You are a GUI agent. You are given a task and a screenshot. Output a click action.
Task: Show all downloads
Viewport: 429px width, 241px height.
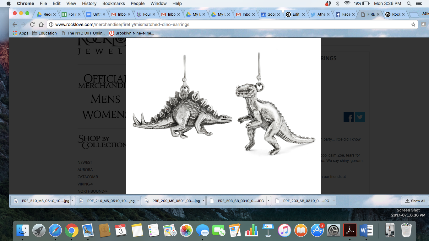(x=415, y=201)
